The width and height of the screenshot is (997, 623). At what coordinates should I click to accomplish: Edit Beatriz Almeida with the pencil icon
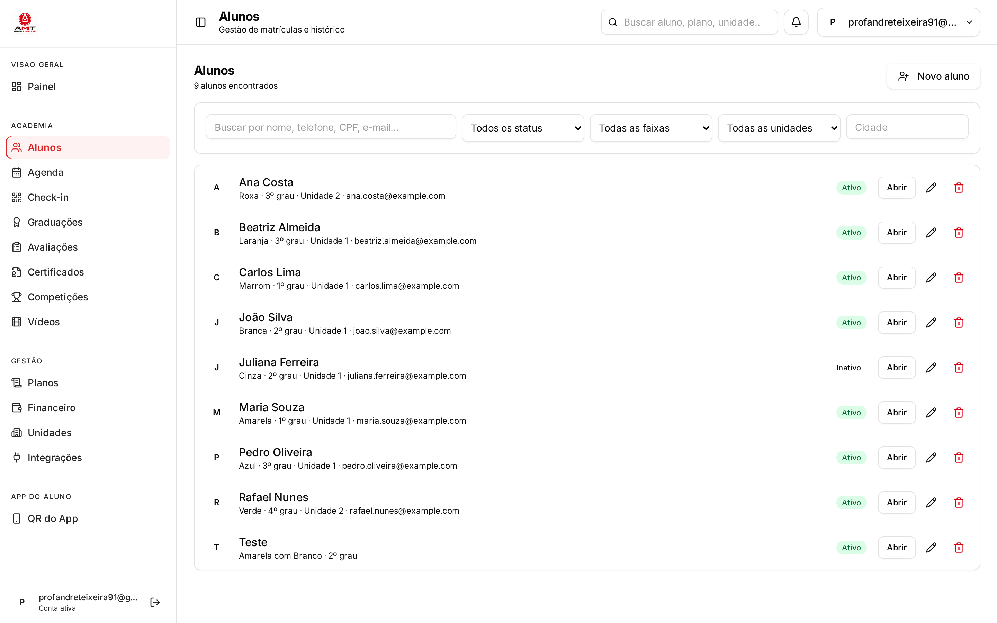click(931, 232)
